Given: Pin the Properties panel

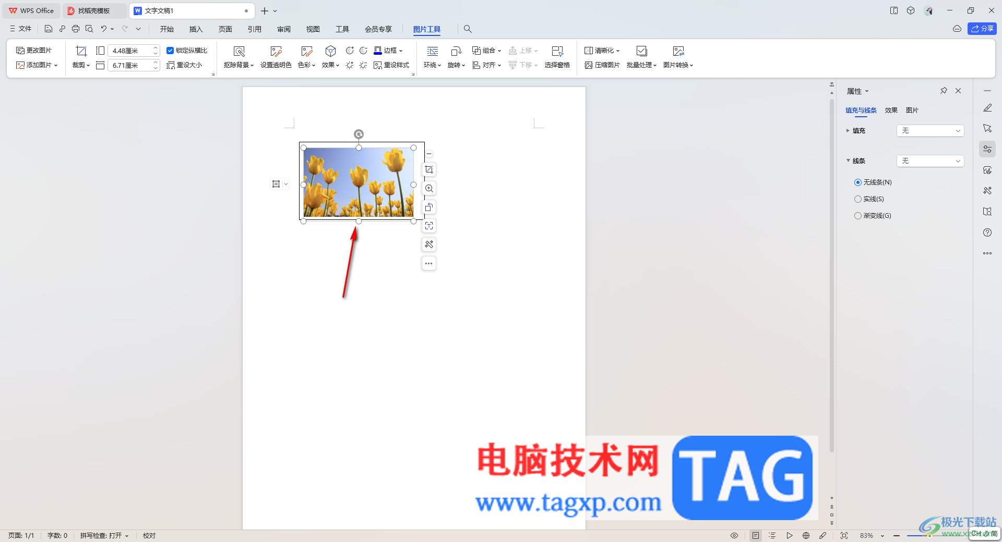Looking at the screenshot, I should [944, 91].
